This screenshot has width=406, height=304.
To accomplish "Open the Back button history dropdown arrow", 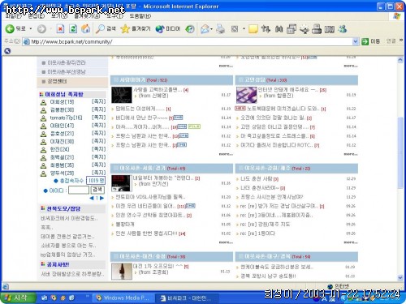I will 31,28.
